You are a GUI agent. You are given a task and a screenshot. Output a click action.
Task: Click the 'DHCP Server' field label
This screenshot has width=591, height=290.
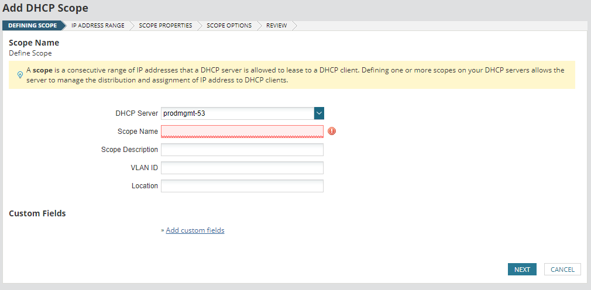(137, 113)
